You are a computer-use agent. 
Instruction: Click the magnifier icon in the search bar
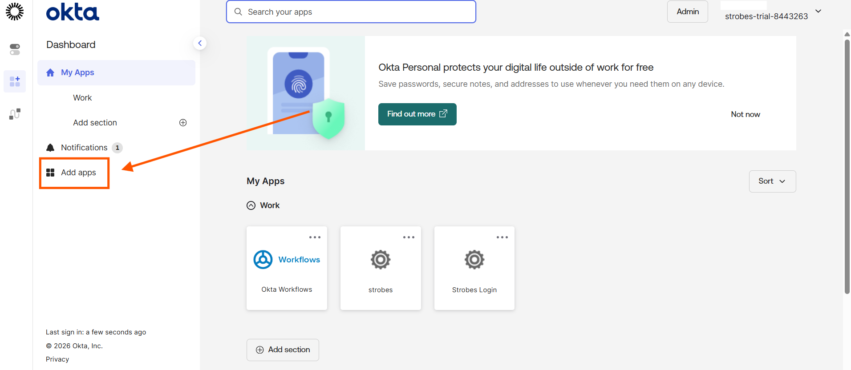[x=239, y=12]
